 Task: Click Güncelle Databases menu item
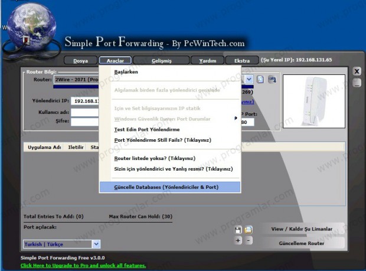170,187
